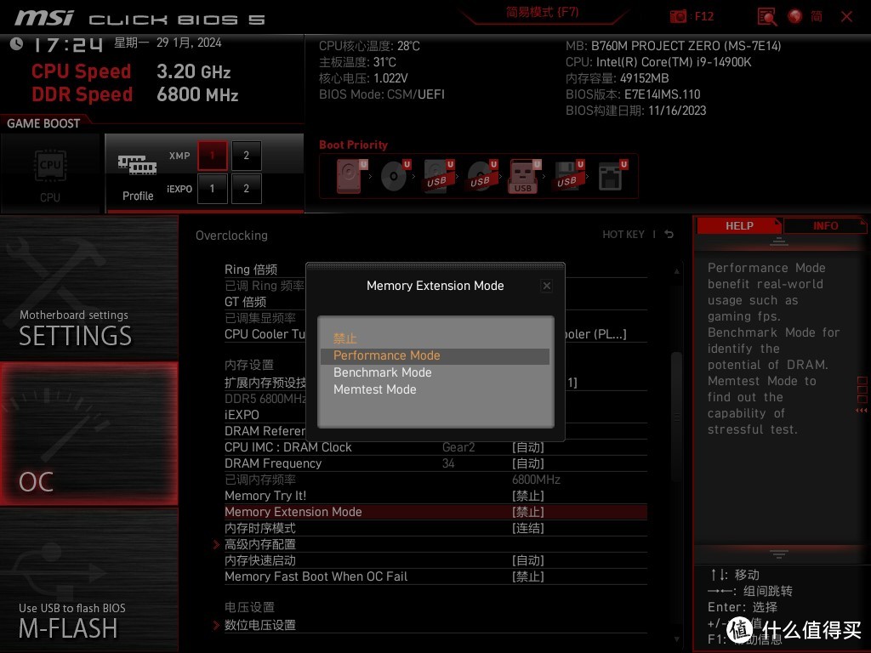Click the Boot Priority heading

[353, 145]
